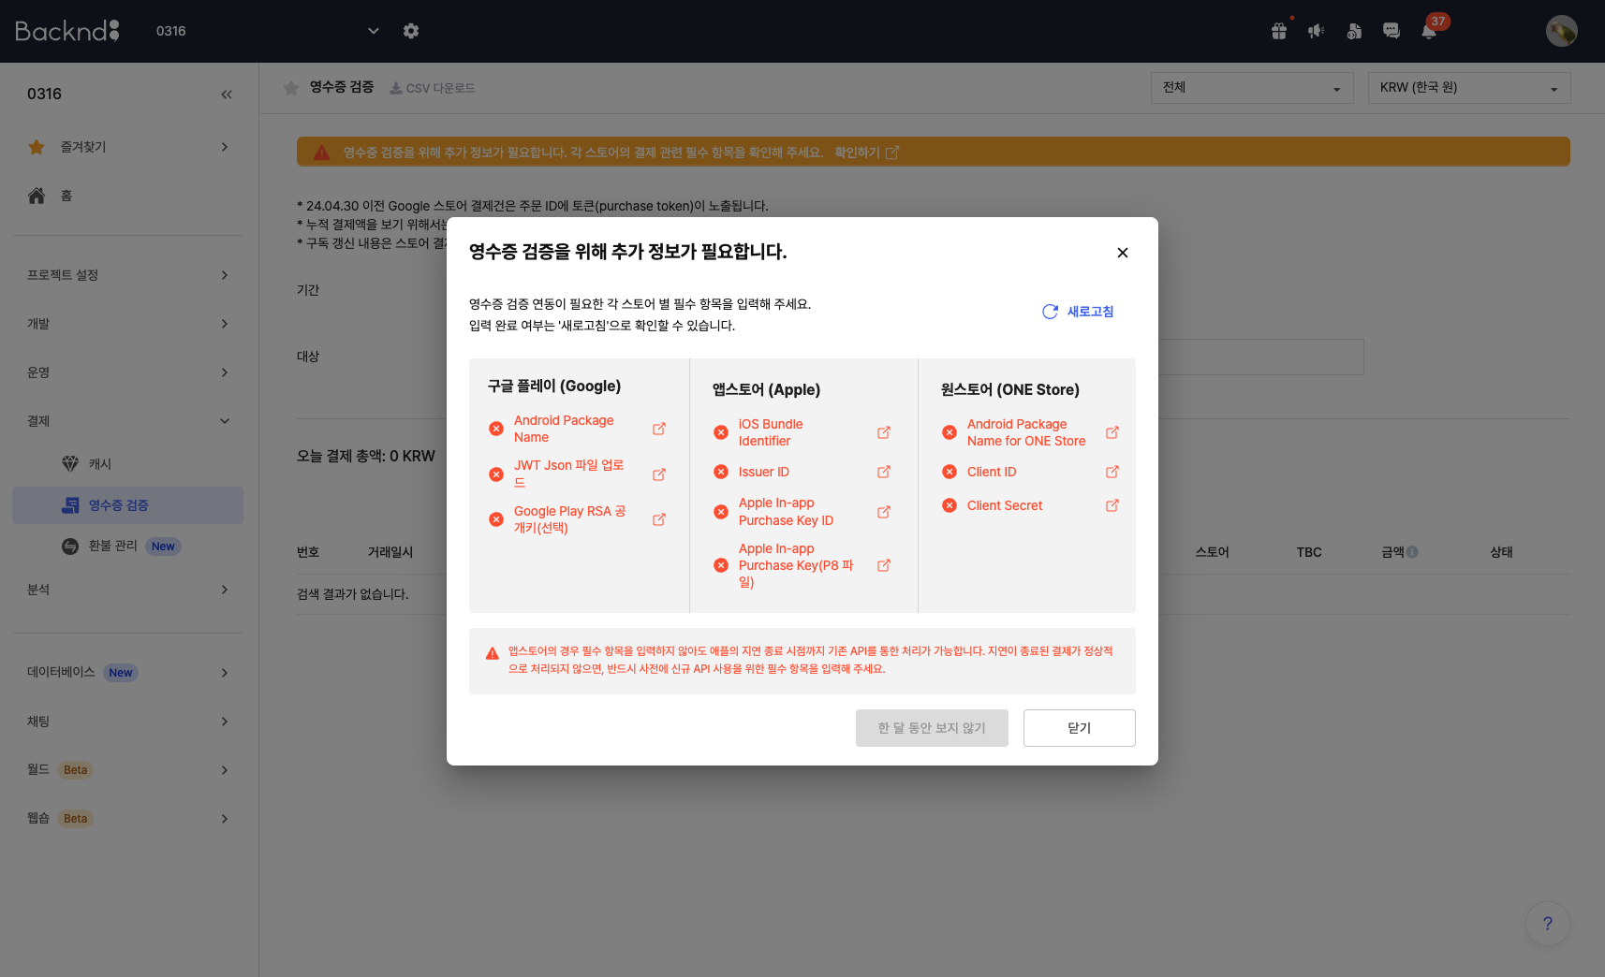Collapse the sidebar with double-chevron icon
Screen dimensions: 1605x977
pyautogui.click(x=227, y=95)
